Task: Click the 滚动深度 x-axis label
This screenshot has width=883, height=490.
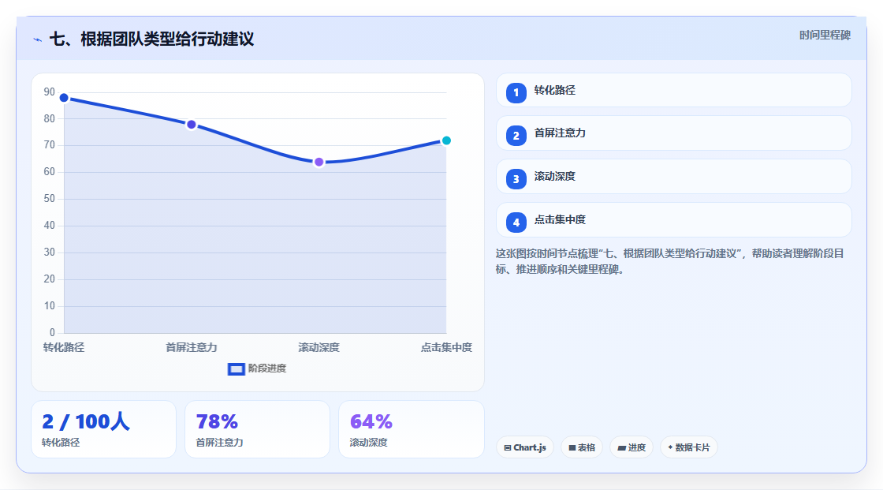Action: [319, 347]
